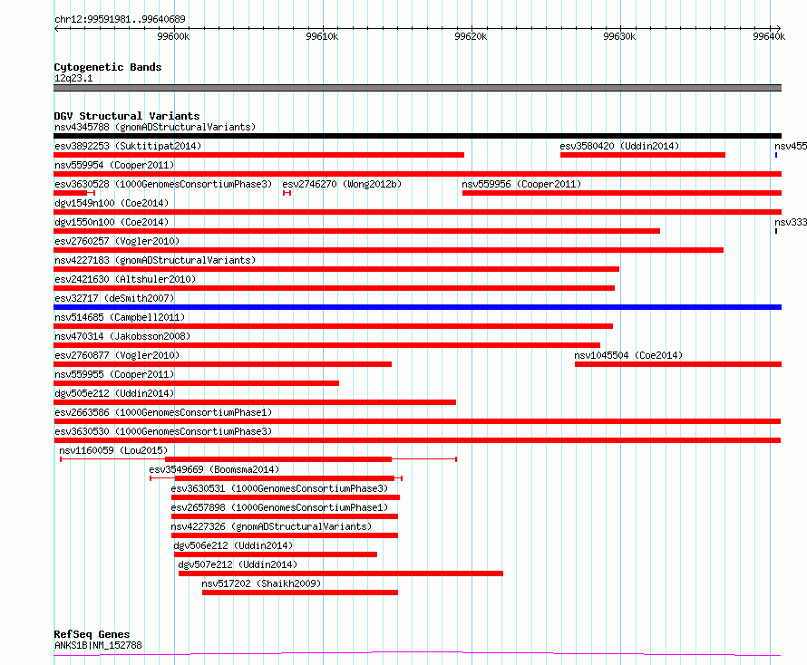Select the dgv507e212 red variant bar

click(x=341, y=573)
